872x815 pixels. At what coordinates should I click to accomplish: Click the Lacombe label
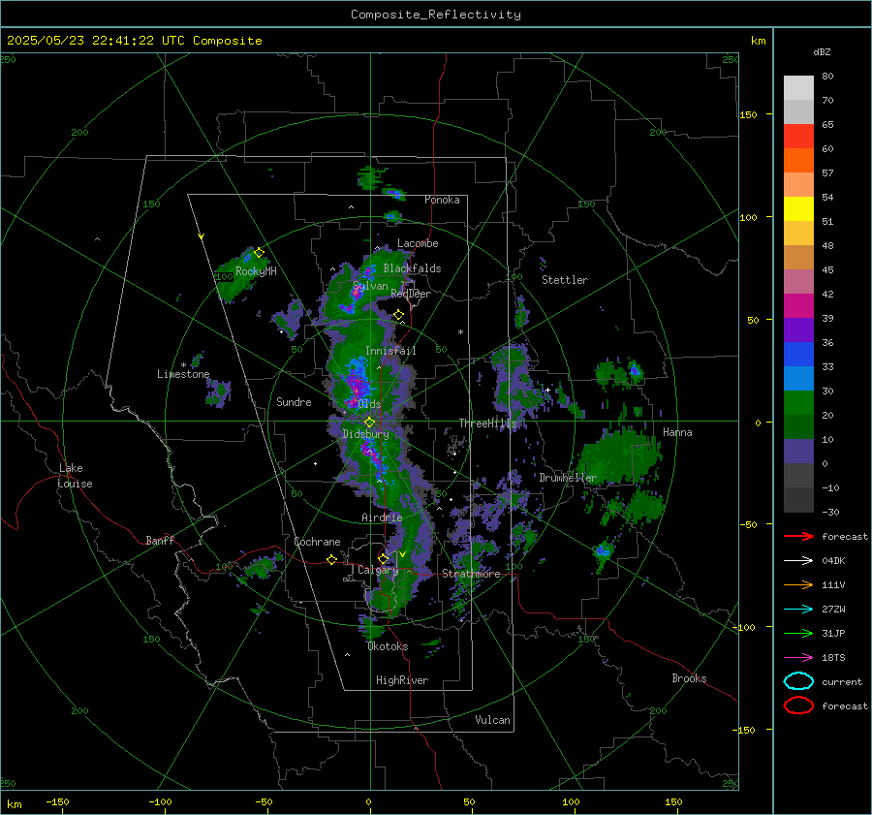(418, 243)
